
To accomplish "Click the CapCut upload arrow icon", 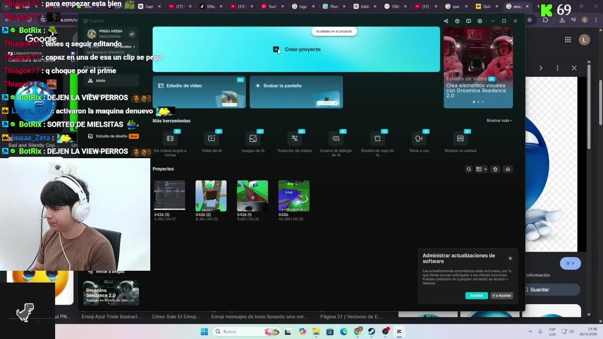I will tap(457, 21).
